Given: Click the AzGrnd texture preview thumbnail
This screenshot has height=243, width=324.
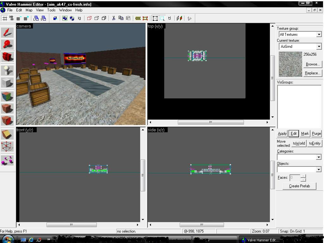Looking at the screenshot, I should click(290, 64).
